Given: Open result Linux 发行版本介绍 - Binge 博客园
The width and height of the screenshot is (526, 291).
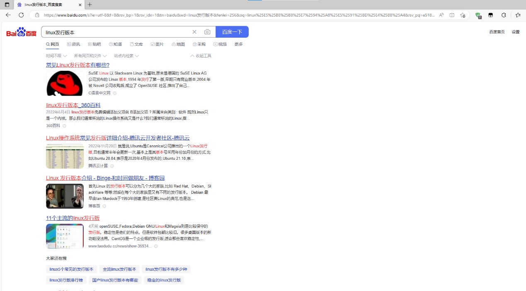Looking at the screenshot, I should point(105,178).
